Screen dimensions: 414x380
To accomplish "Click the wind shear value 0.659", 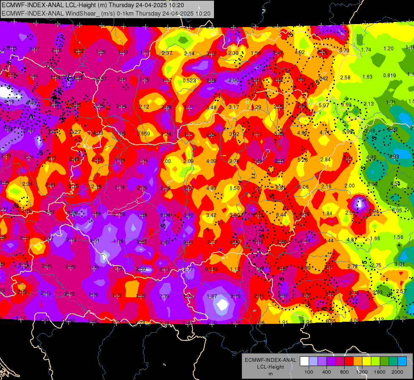I will coord(143,134).
